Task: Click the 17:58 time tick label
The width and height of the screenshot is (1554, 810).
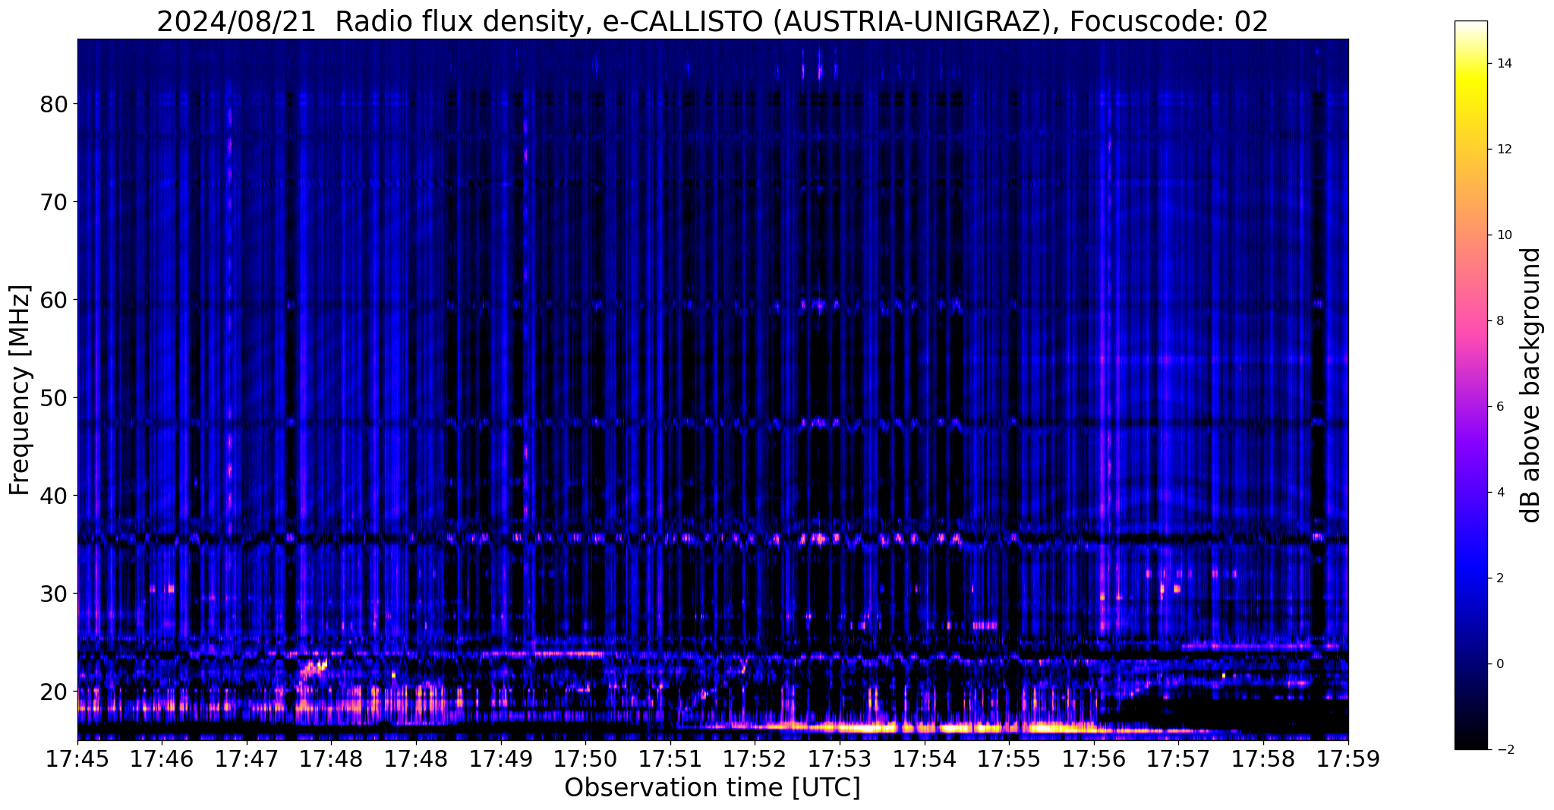Action: point(1262,759)
